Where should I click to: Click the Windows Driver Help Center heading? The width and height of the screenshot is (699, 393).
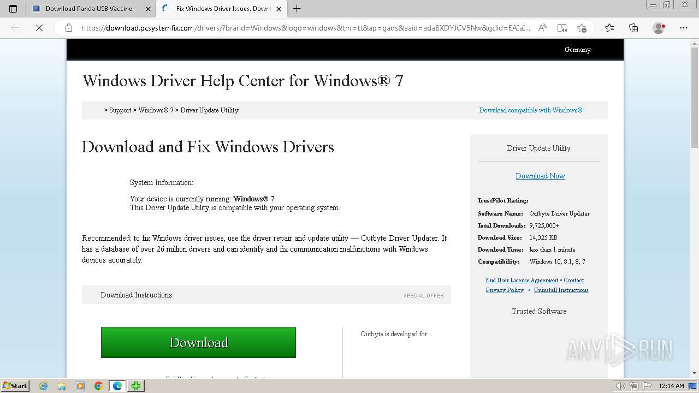pos(242,81)
